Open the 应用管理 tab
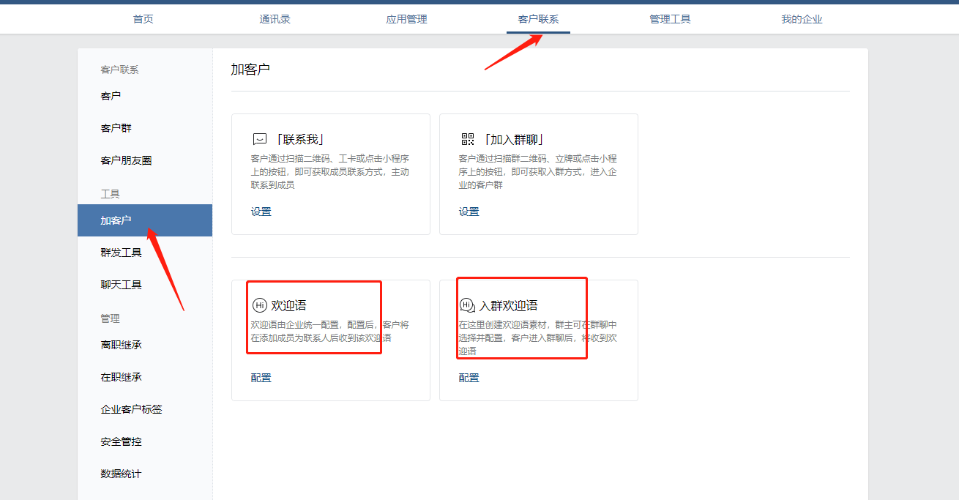Image resolution: width=959 pixels, height=500 pixels. tap(406, 19)
